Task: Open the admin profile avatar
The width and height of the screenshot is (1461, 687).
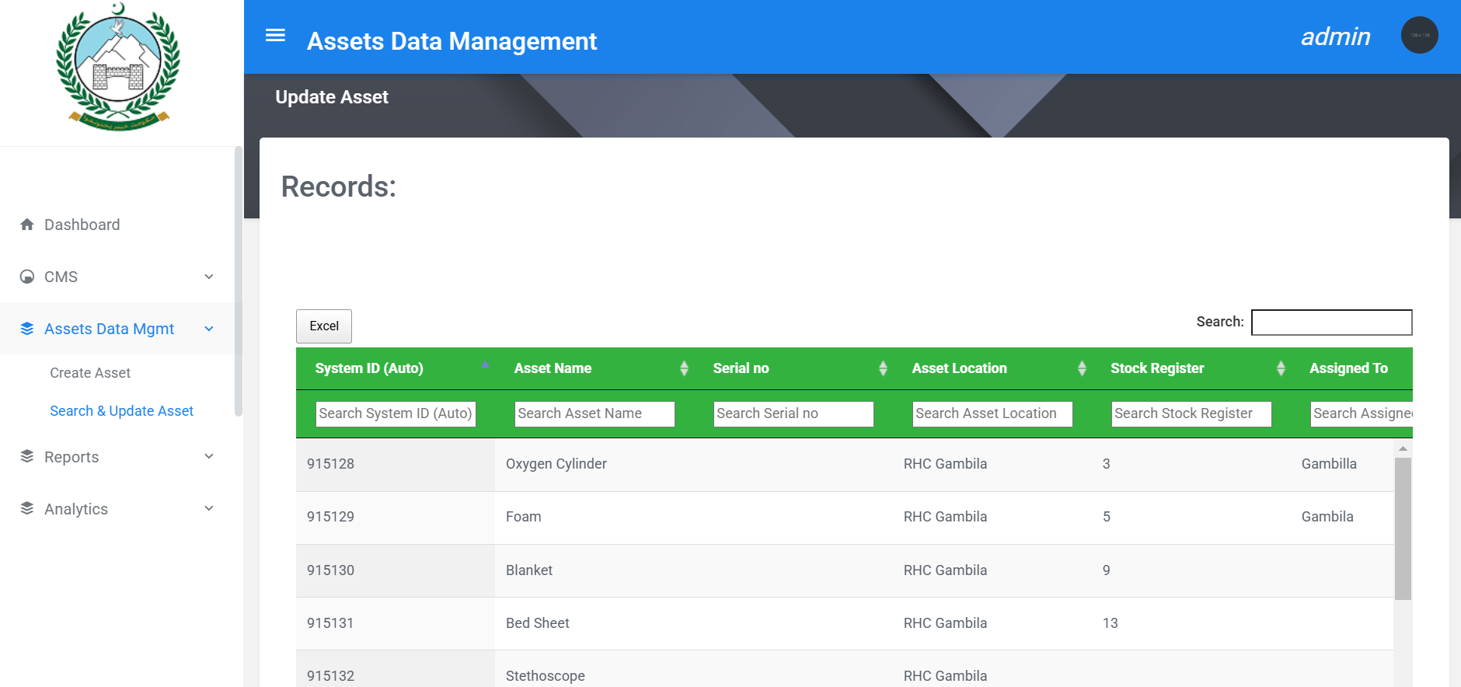Action: [x=1419, y=36]
